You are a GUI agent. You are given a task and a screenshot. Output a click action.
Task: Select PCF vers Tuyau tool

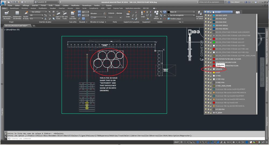[65, 15]
